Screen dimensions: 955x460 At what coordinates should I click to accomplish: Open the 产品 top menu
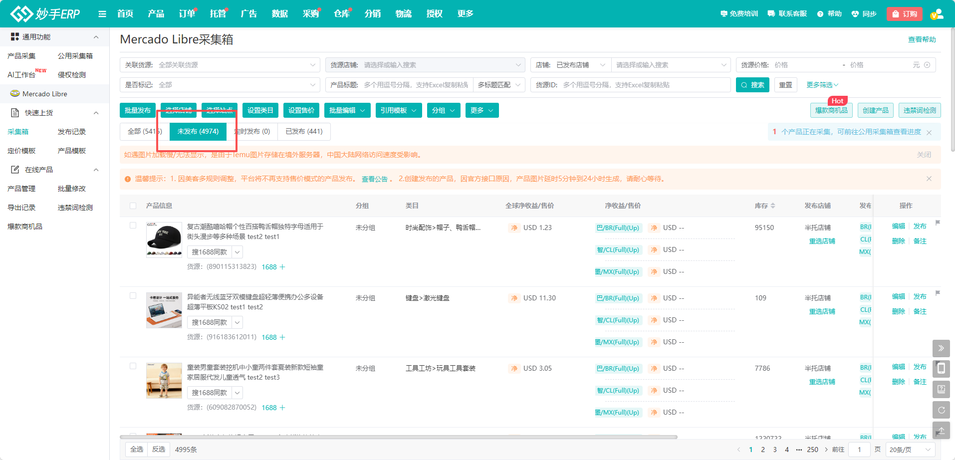click(156, 14)
